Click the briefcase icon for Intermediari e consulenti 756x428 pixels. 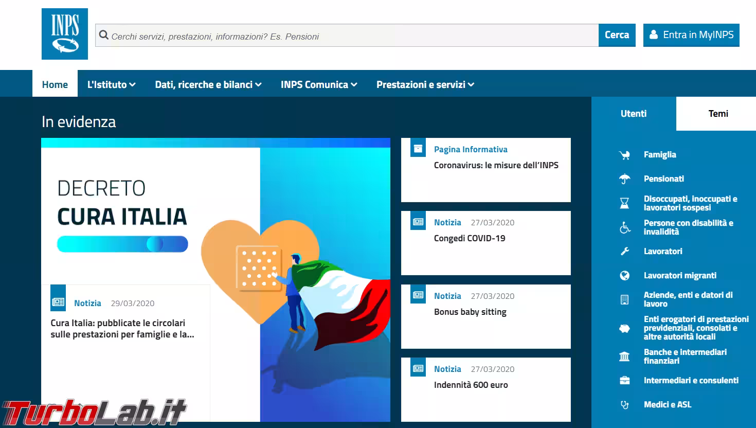point(624,381)
